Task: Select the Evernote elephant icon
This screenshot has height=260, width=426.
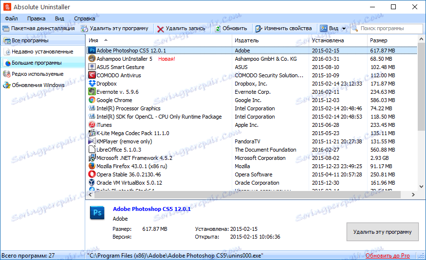Action: tap(92, 92)
